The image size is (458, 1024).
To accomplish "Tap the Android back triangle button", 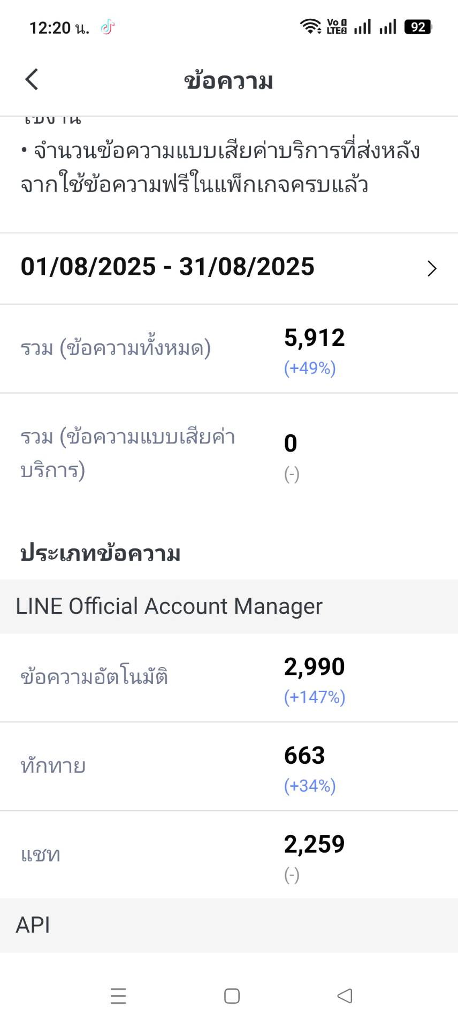I will click(x=345, y=996).
